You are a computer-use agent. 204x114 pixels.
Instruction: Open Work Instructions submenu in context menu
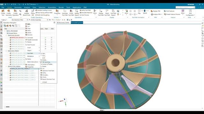point(33,62)
